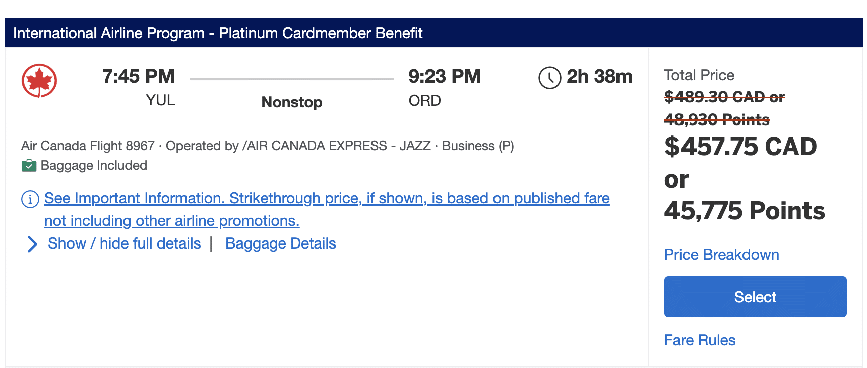Image resolution: width=867 pixels, height=368 pixels.
Task: Click the strikethrough $489.30 CAD price
Action: (x=724, y=97)
